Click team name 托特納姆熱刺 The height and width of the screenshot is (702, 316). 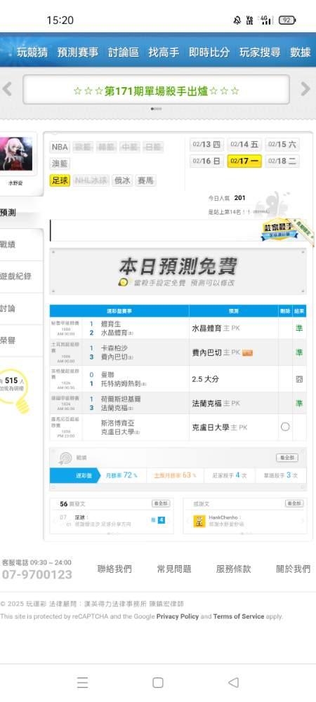[121, 384]
